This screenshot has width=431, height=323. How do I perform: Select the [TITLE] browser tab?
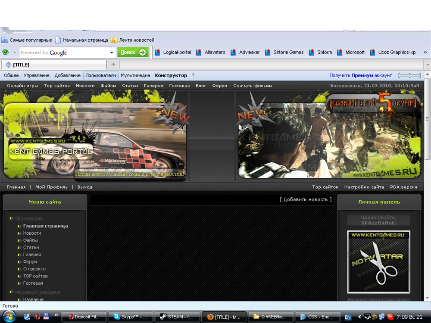click(x=54, y=65)
